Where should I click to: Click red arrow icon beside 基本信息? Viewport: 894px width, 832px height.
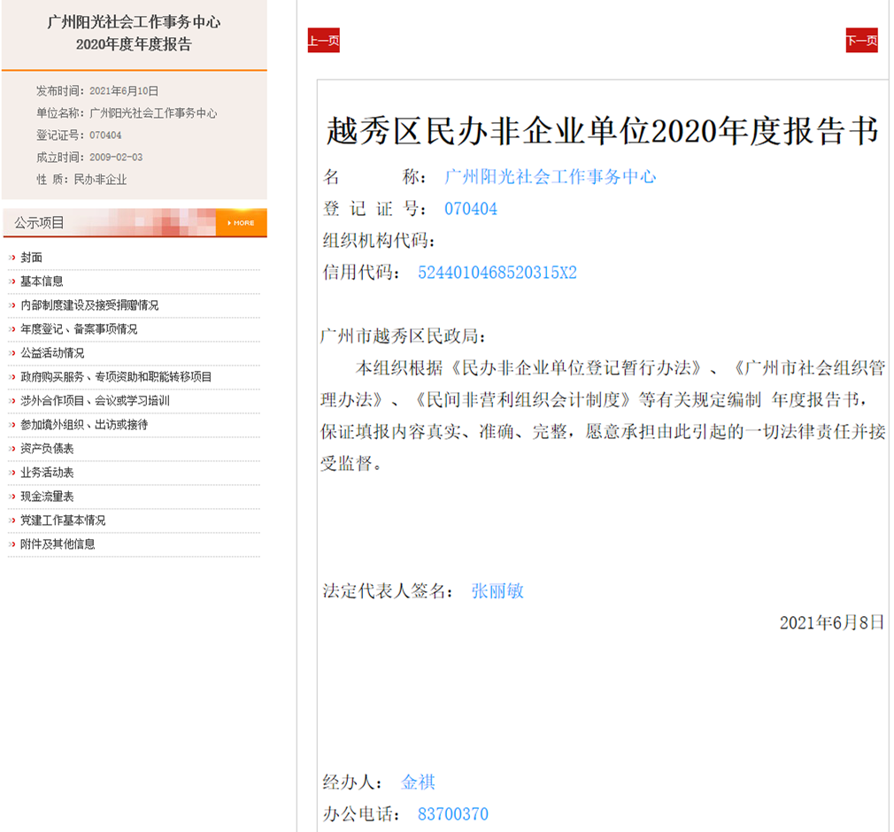pos(12,281)
